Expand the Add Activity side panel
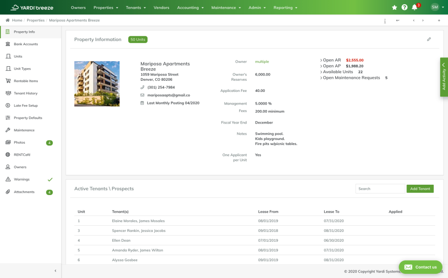Screen dimensions: 448x278 [444, 77]
